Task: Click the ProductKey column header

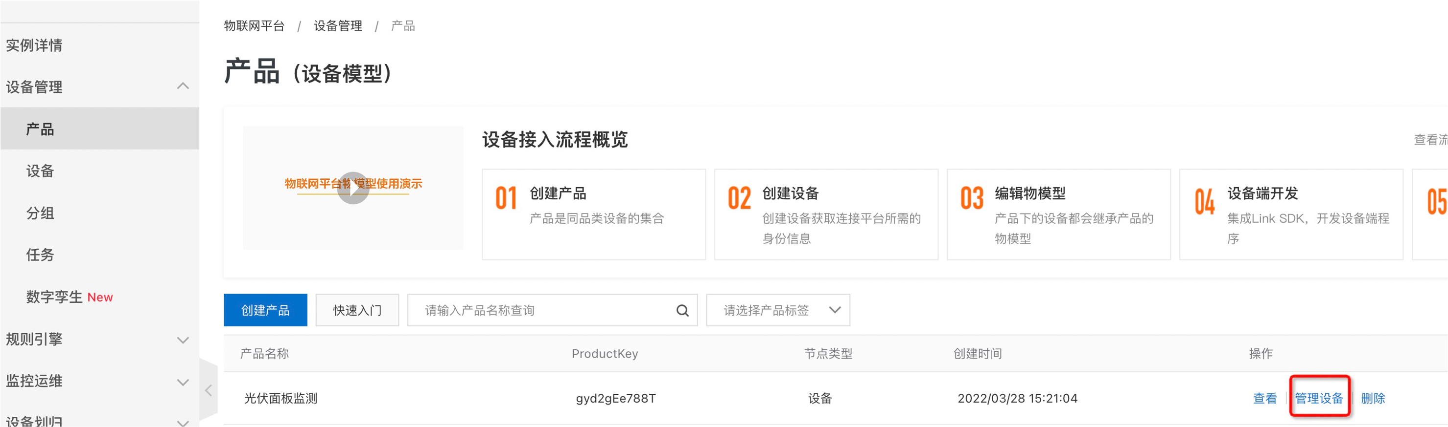Action: [x=605, y=354]
